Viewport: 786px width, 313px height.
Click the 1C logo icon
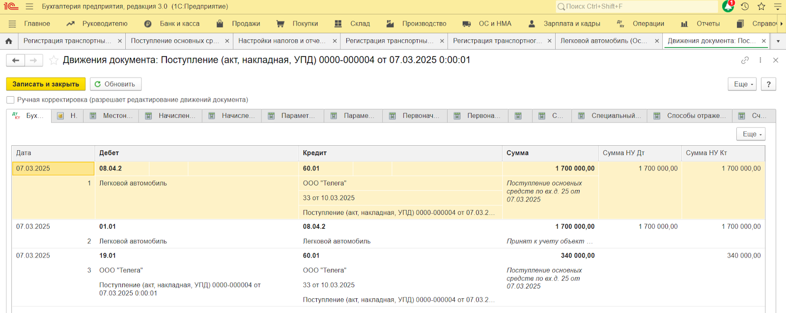click(11, 6)
